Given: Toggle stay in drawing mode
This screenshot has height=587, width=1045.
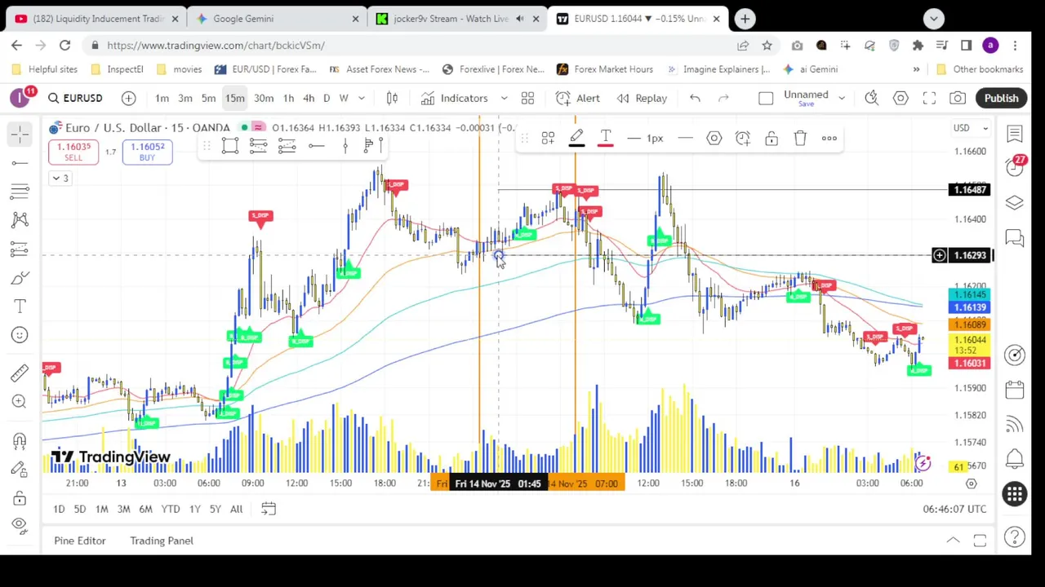Looking at the screenshot, I should click(x=20, y=470).
